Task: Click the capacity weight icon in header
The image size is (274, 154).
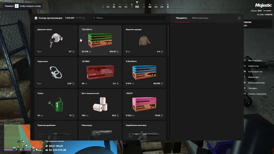Action: 84,18
